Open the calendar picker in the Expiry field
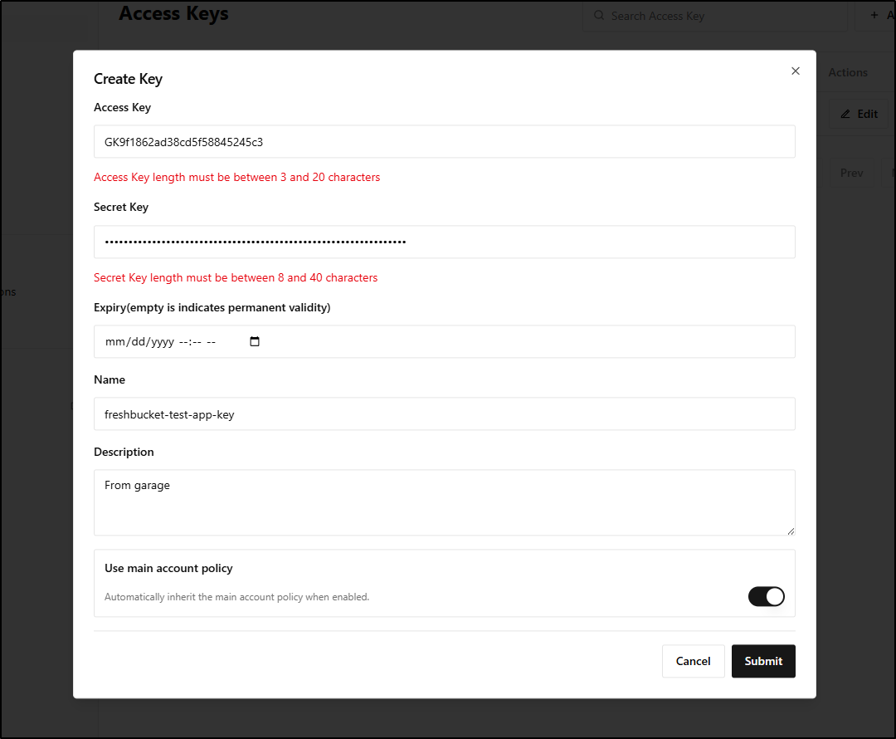Screen dimensions: 896x739 click(255, 341)
